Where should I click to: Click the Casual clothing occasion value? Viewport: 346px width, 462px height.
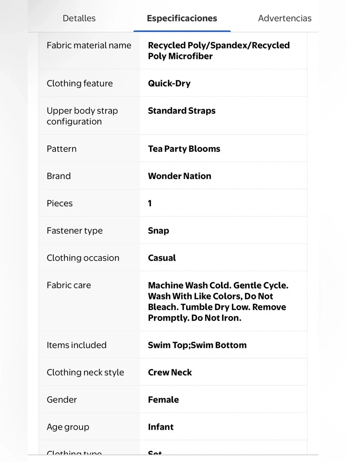[x=162, y=258]
